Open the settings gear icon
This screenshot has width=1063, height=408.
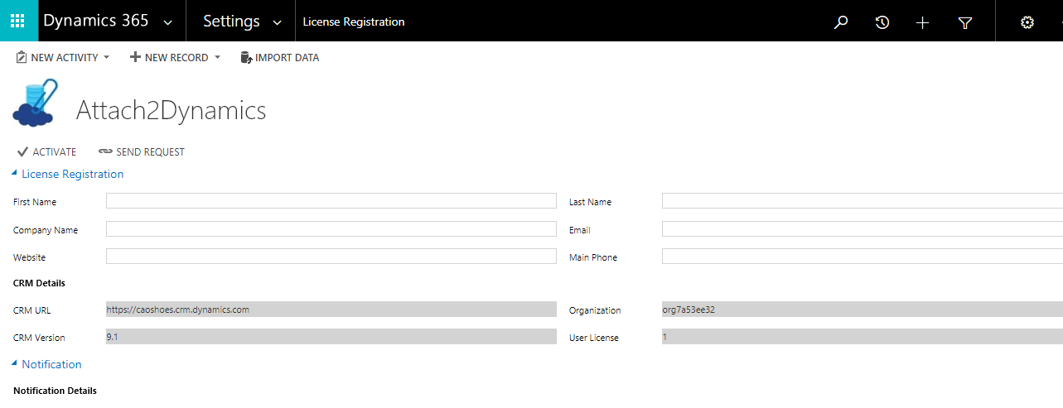pos(1027,22)
